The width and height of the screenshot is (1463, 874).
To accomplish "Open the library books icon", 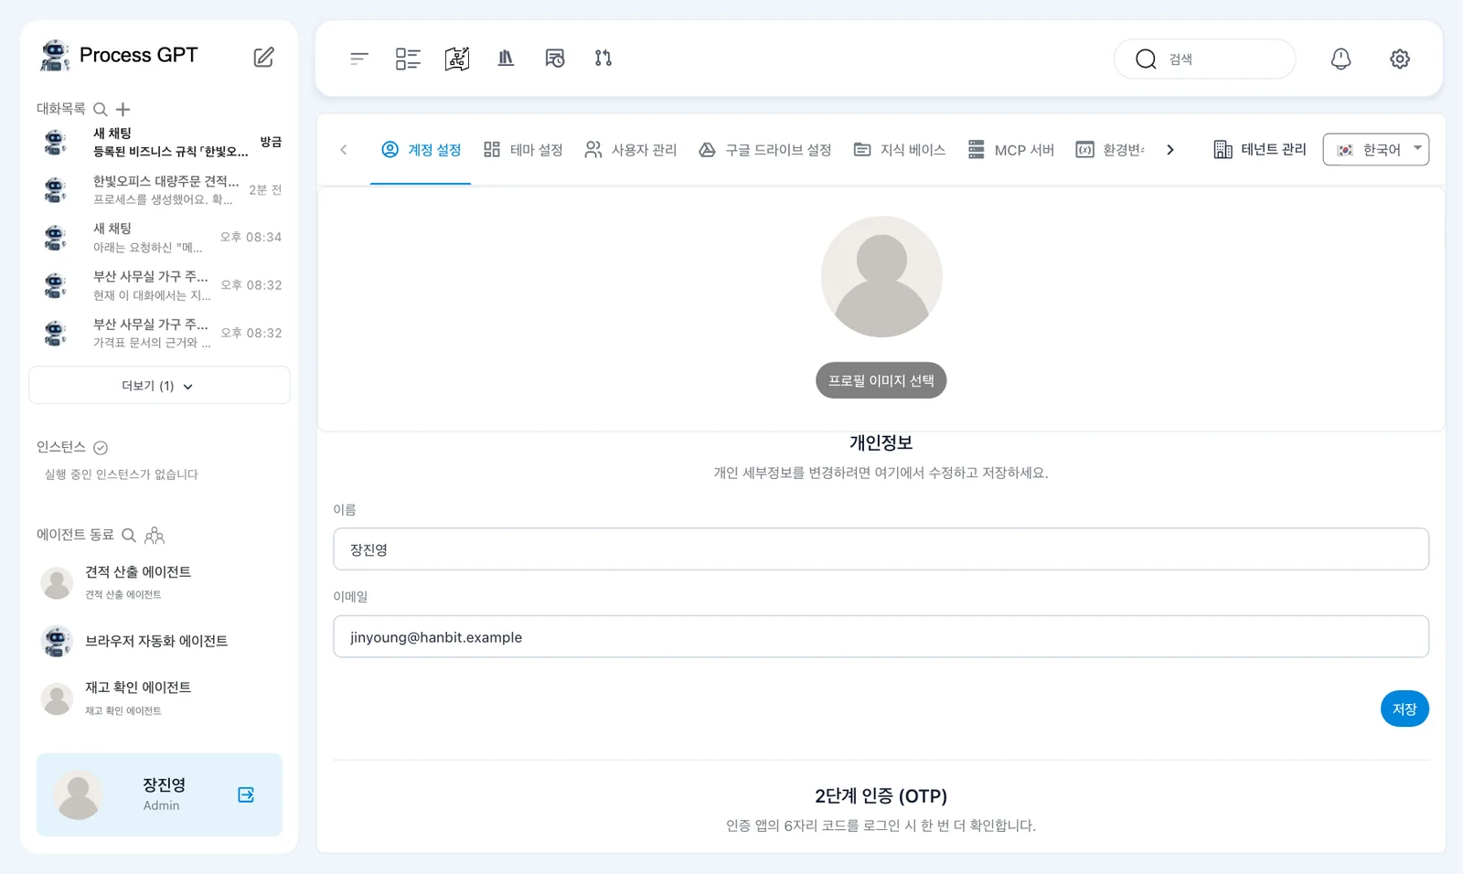I will [x=506, y=59].
